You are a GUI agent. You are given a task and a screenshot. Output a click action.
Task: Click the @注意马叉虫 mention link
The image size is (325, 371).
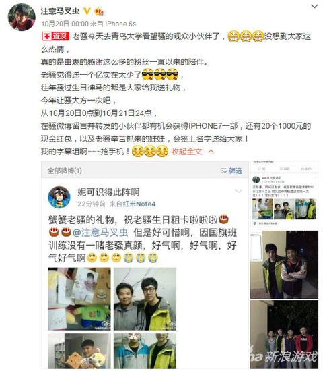pos(100,232)
